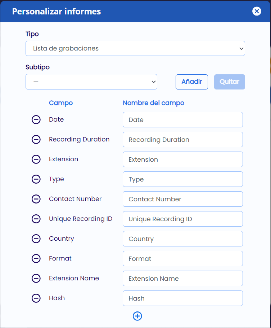Click the Tipo label
The width and height of the screenshot is (271, 328).
click(x=32, y=34)
